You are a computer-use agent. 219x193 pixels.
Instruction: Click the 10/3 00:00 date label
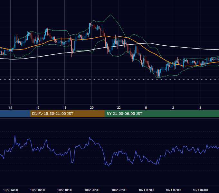pyautogui.click(x=146, y=190)
